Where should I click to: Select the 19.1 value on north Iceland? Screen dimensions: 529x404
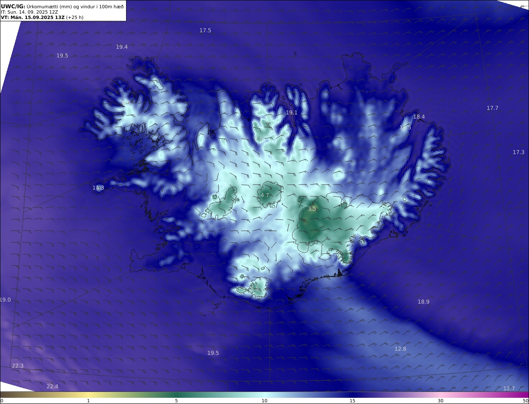pyautogui.click(x=292, y=112)
